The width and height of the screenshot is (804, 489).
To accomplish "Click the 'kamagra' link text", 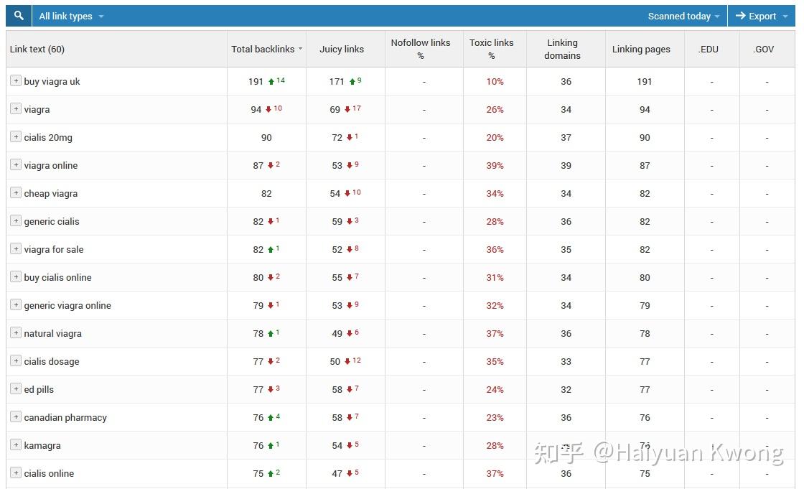I will [42, 446].
